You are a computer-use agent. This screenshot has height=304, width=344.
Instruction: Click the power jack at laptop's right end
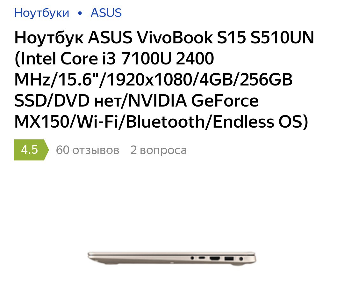(x=241, y=259)
